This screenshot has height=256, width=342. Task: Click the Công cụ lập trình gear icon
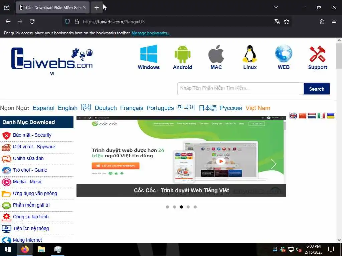[x=6, y=217]
